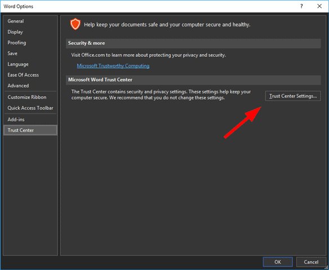Select the Display category

point(30,32)
